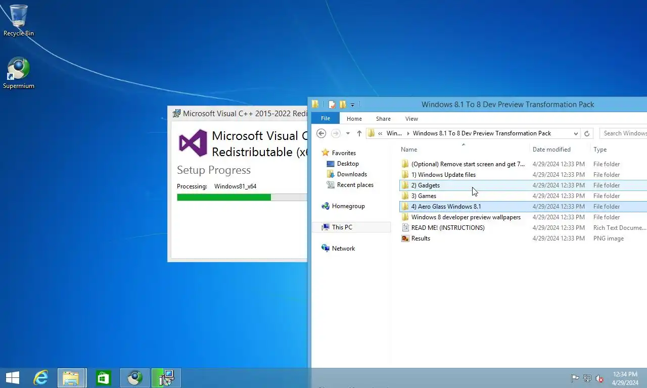Refresh the current folder view
The image size is (647, 388).
(x=587, y=133)
